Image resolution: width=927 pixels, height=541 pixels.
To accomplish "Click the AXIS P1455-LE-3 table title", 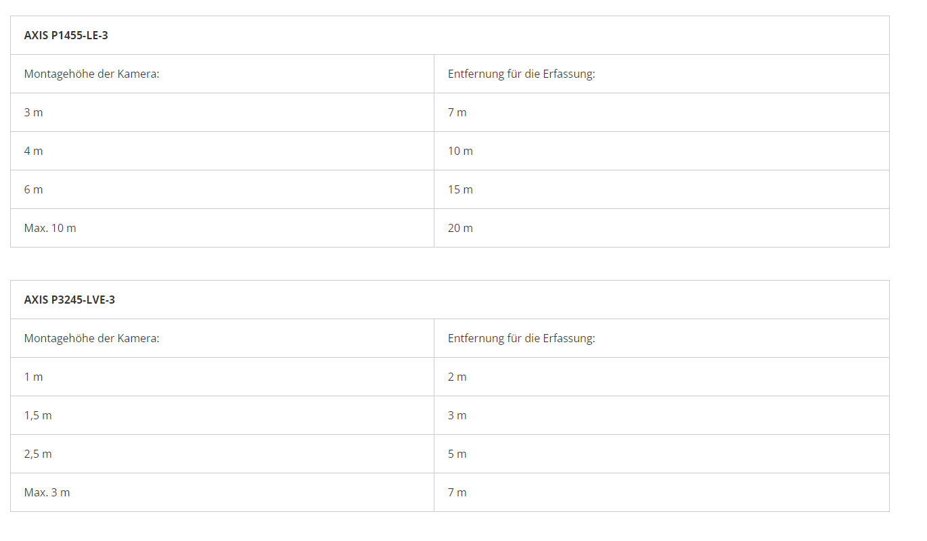I will point(66,35).
